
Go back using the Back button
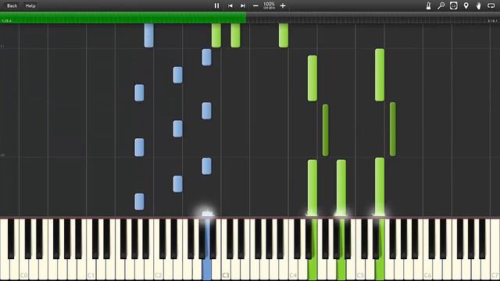click(x=12, y=5)
